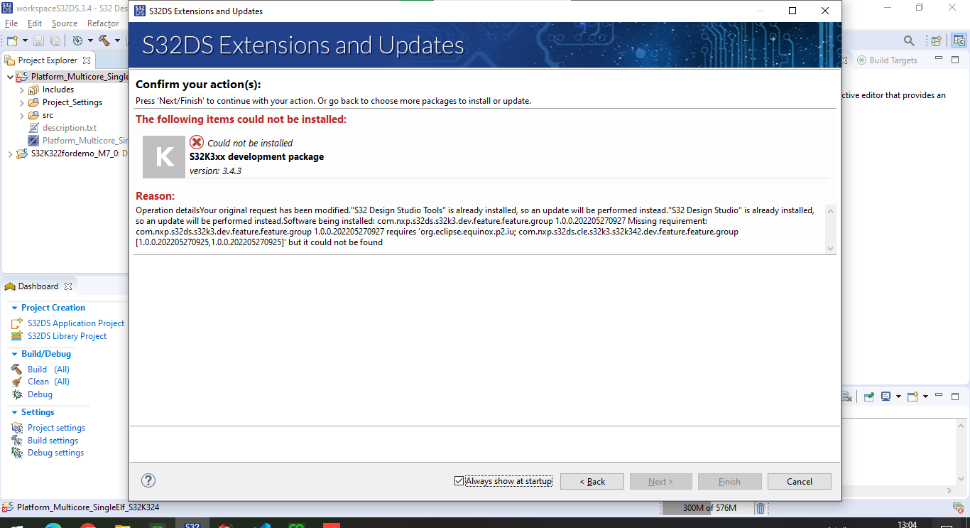Screen dimensions: 970x528
Task: Open the Source menu
Action: pos(64,23)
